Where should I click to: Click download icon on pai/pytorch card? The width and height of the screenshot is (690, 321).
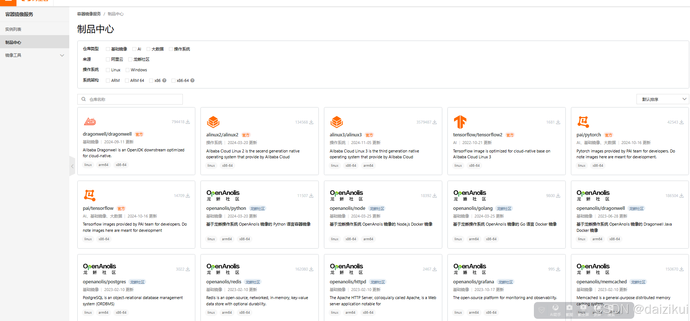pos(682,122)
